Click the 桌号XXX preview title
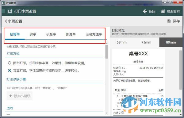 [x=138, y=54]
